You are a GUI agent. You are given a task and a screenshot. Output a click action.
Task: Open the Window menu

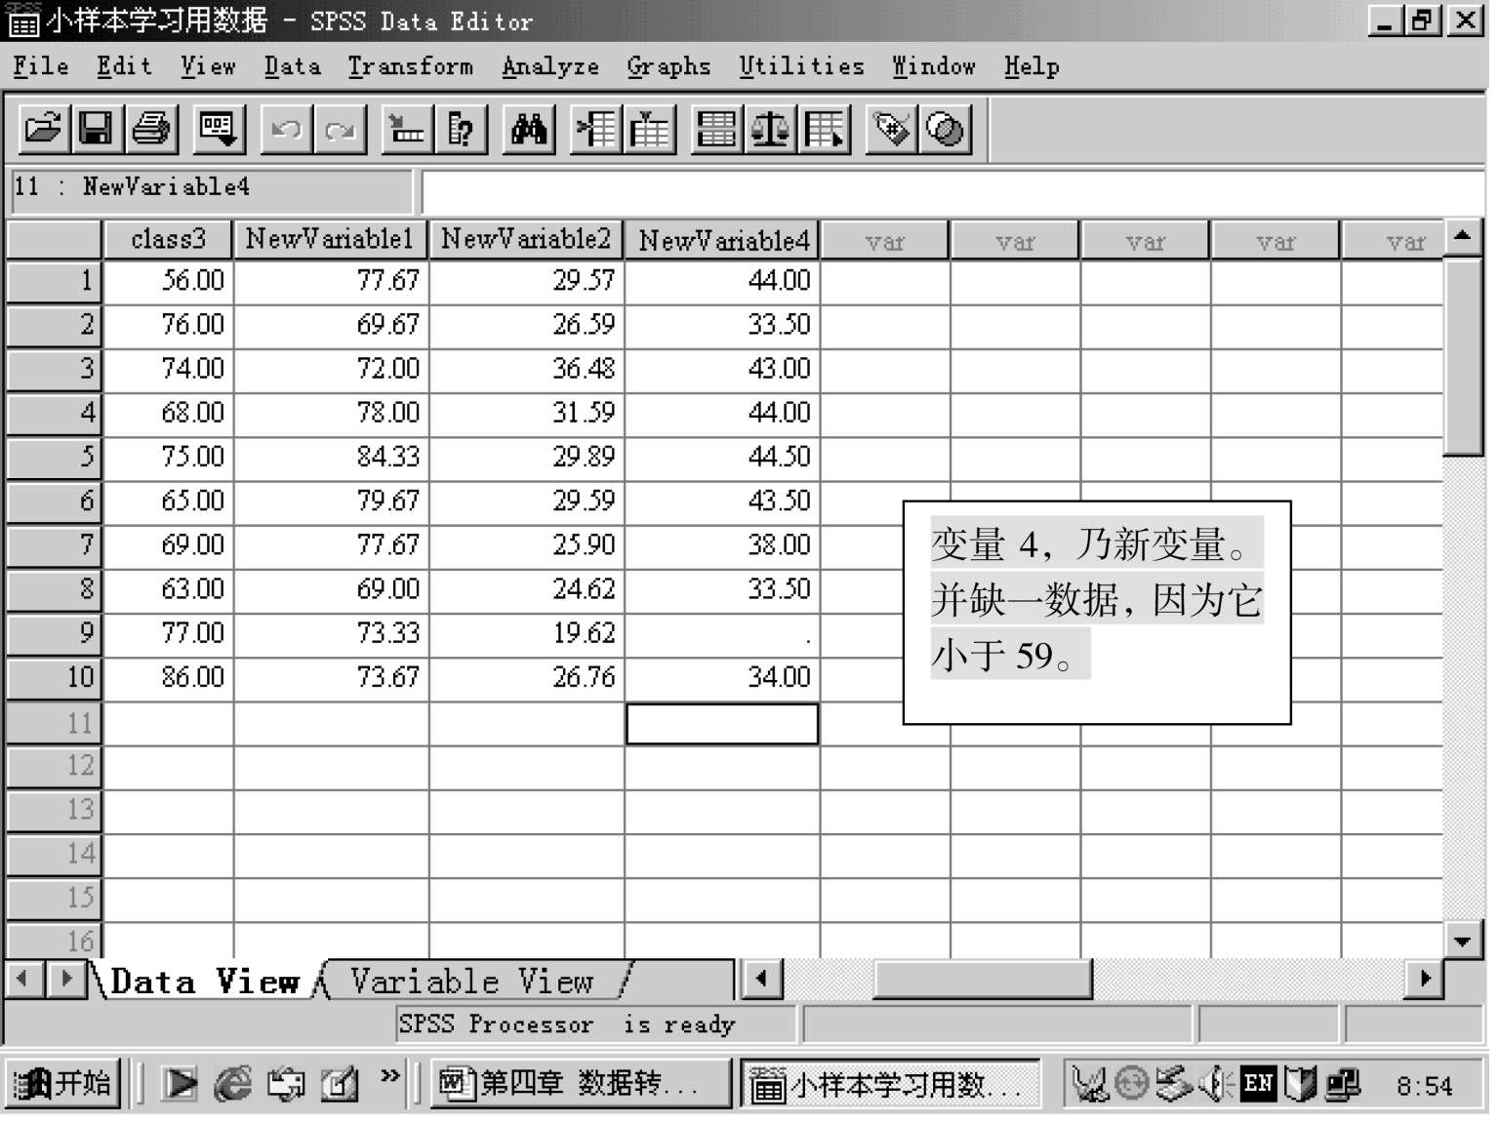pyautogui.click(x=933, y=66)
